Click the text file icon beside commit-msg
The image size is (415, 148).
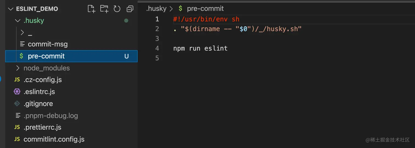[x=23, y=44]
